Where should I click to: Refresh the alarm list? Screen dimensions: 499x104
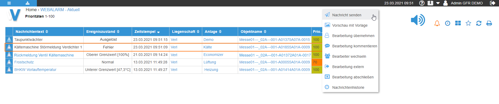[479, 23]
